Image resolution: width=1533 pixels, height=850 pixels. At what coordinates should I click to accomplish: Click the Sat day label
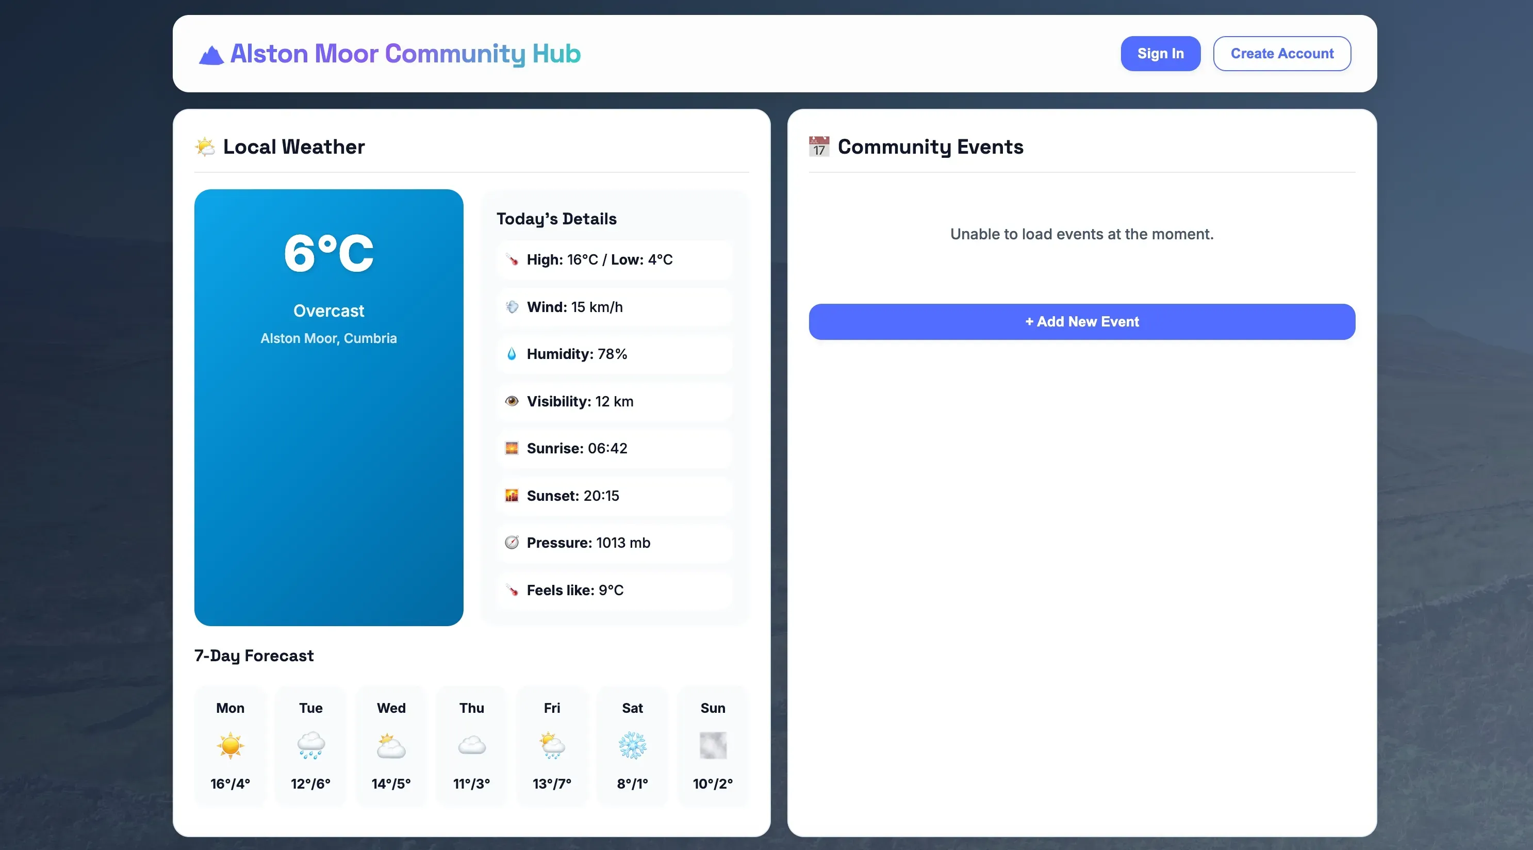pos(633,708)
